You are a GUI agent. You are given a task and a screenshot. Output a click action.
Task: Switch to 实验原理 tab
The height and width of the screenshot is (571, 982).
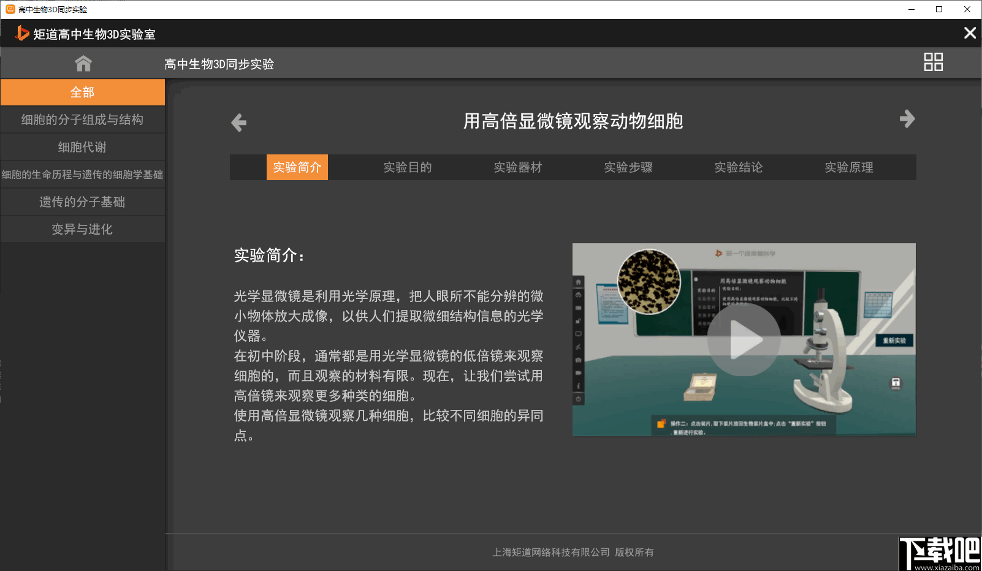coord(849,167)
